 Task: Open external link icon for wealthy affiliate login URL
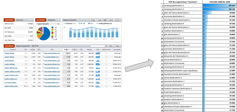click(x=43, y=68)
